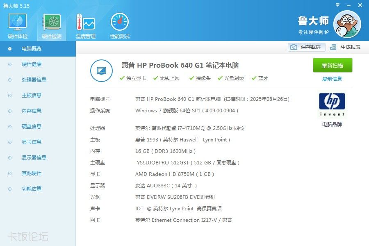This screenshot has width=369, height=246.
Task: Open the 硬件体检 hardware checkup icon
Action: pyautogui.click(x=18, y=23)
